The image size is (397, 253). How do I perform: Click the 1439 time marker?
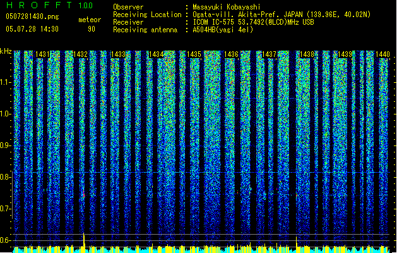coord(345,54)
